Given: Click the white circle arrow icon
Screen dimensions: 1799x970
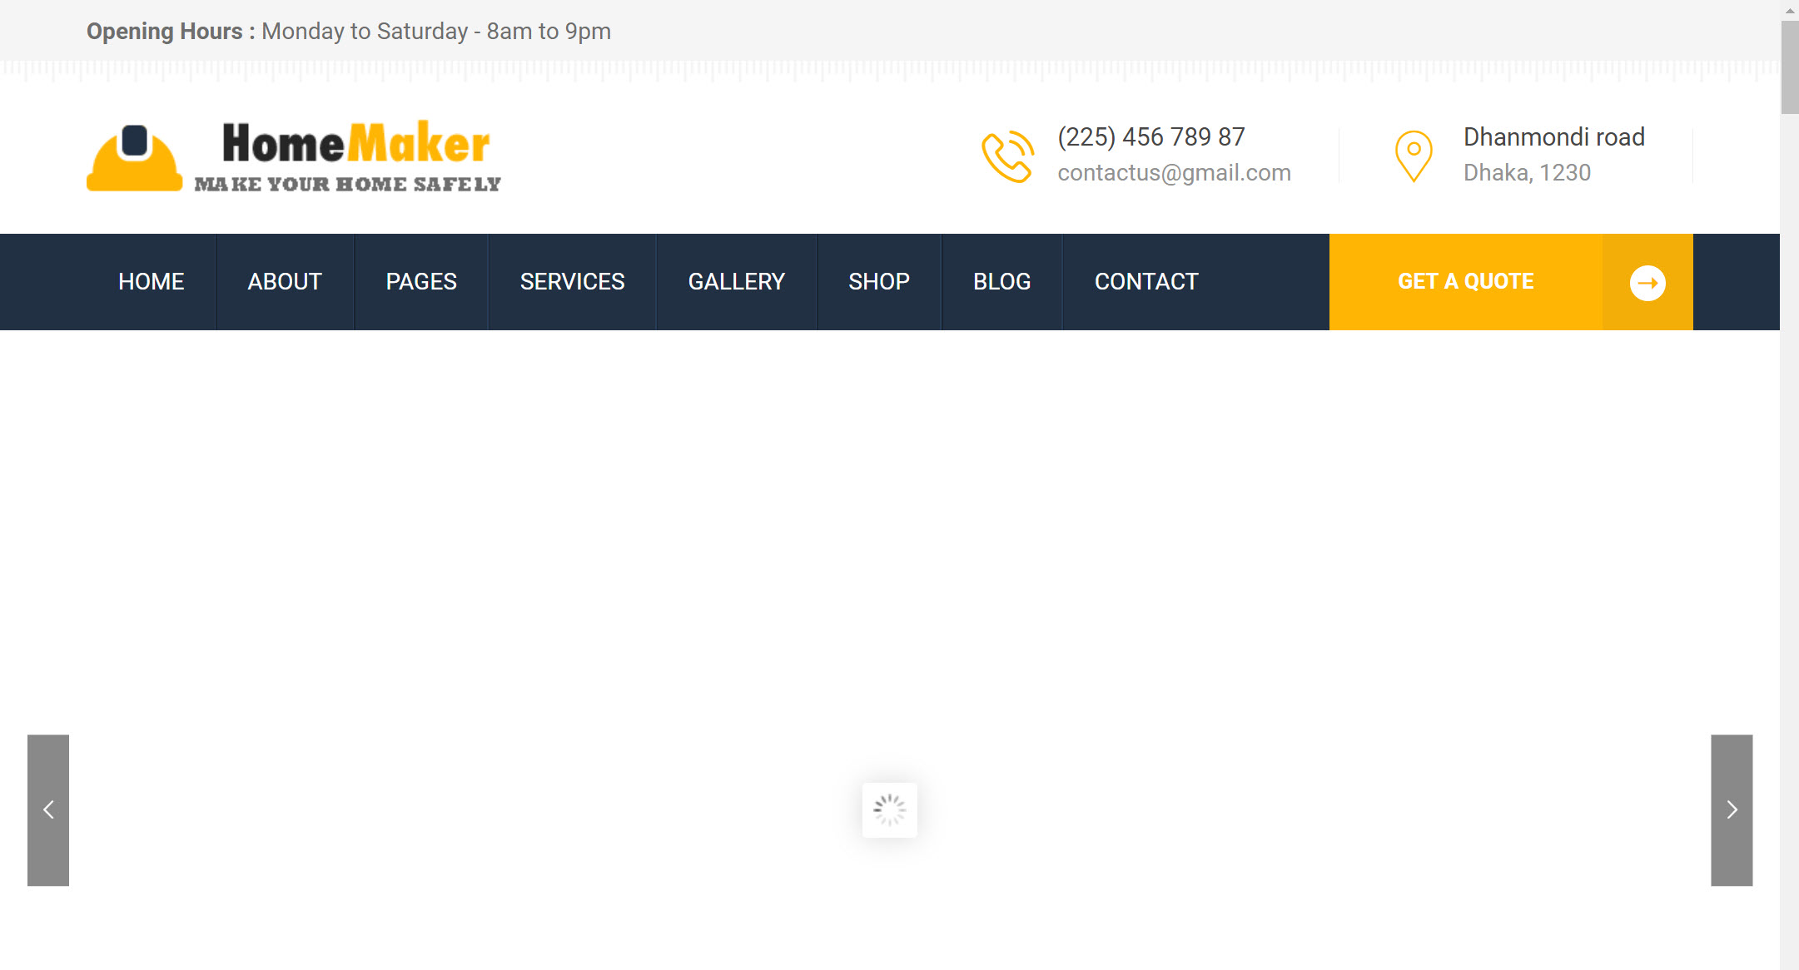Looking at the screenshot, I should coord(1647,283).
